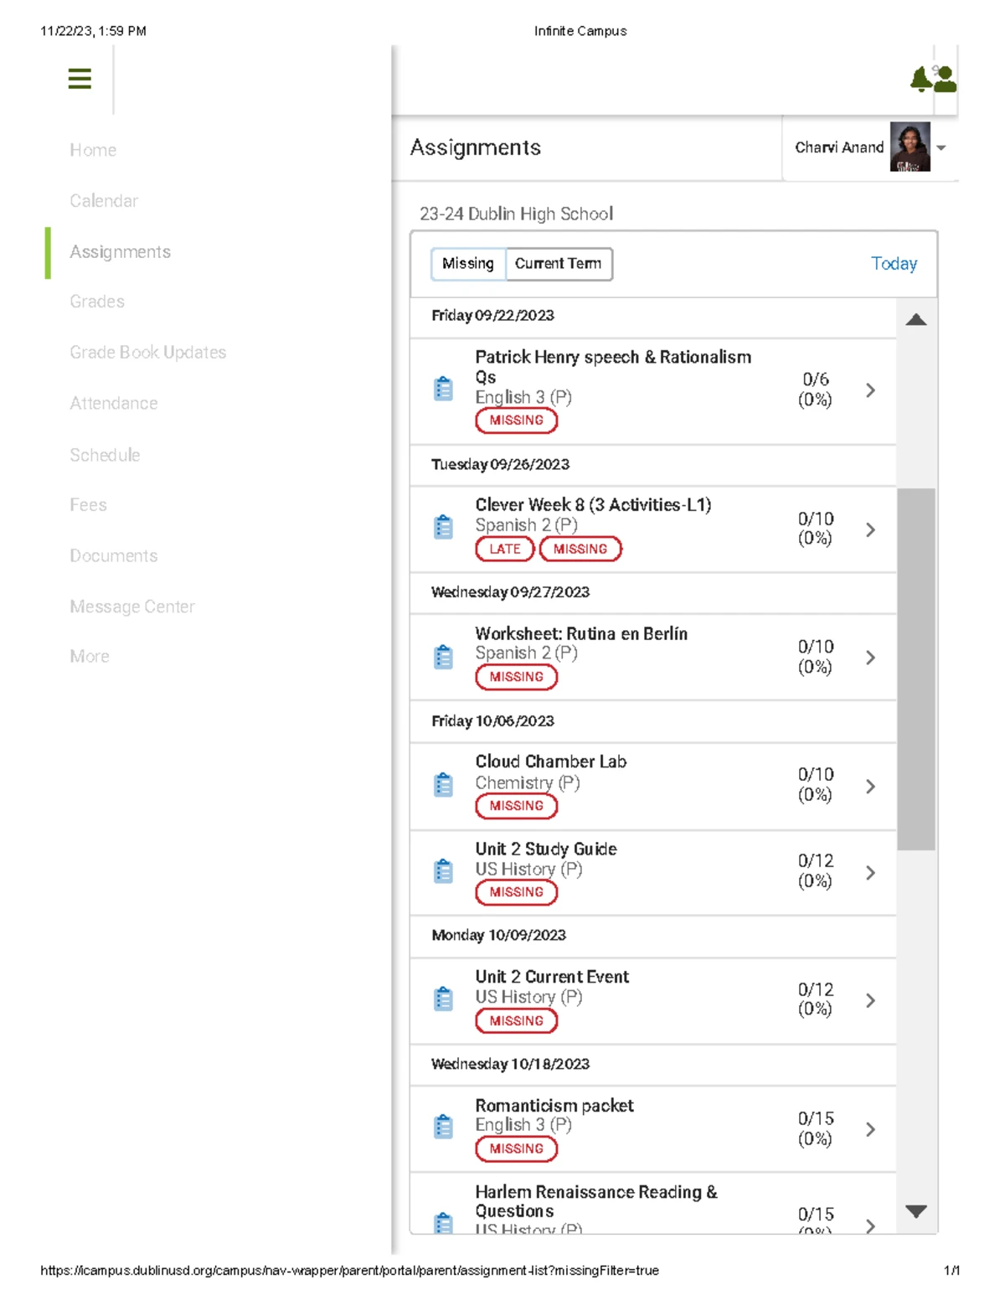Click the Unit 2 Study Guide clipboard icon
The width and height of the screenshot is (1005, 1301).
pos(443,871)
